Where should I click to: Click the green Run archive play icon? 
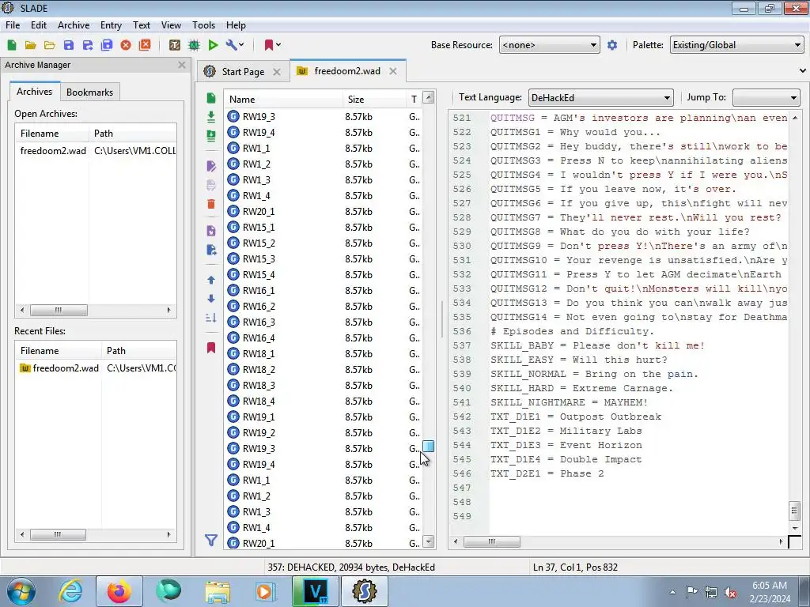213,45
